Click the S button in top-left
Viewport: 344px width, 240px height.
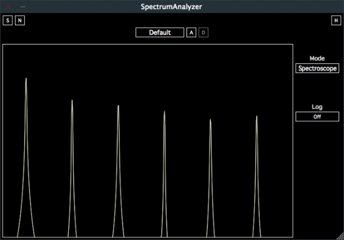pos(7,20)
